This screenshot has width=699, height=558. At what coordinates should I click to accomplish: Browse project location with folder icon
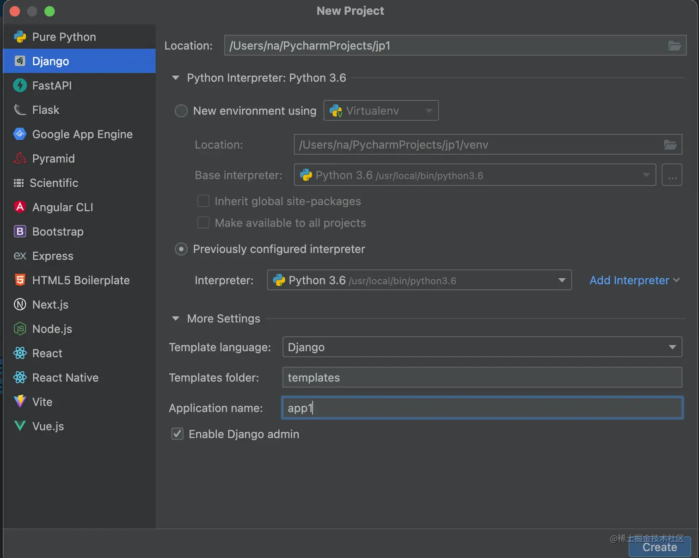click(x=674, y=46)
